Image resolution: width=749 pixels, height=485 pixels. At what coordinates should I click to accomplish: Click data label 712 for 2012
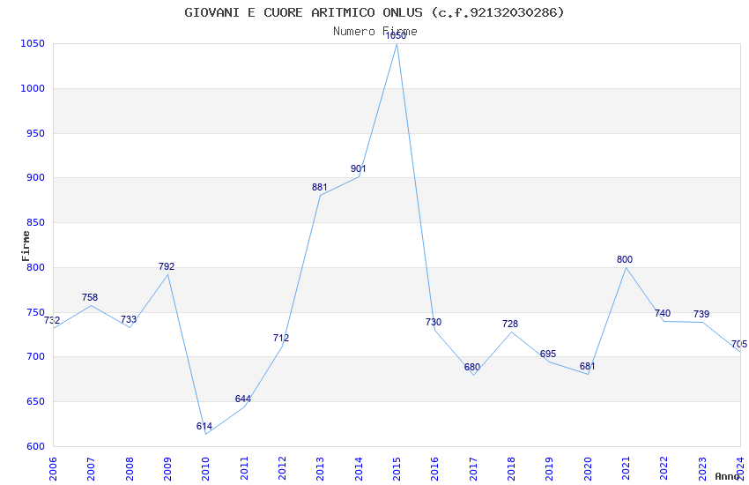click(281, 339)
